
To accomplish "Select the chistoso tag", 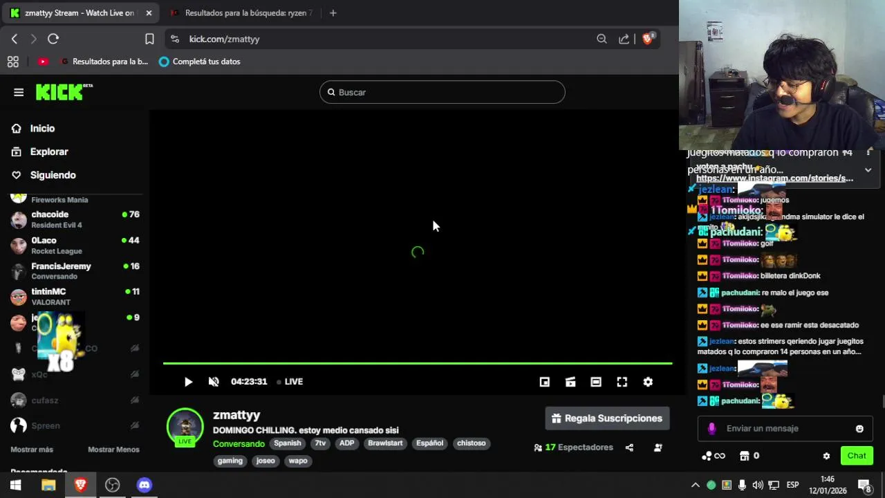I will tap(472, 443).
